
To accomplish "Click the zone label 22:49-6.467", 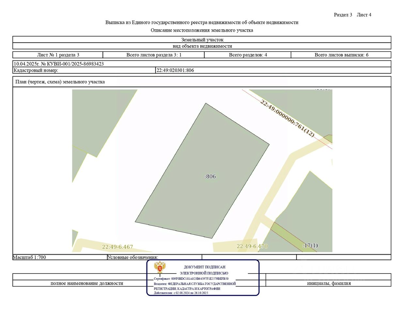I will [117, 247].
